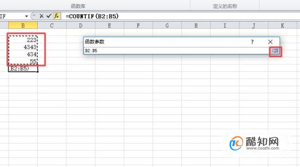The image size is (300, 167).
Task: Click the B2:B5 range input field
Action: [x=176, y=51]
